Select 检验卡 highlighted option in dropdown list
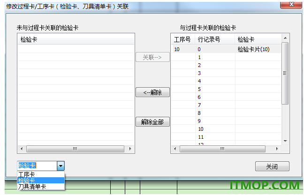 click(41, 181)
